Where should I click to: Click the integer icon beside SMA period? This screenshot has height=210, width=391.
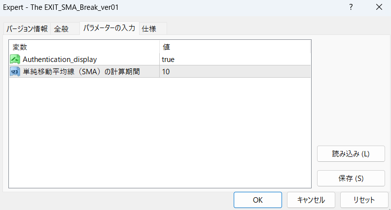pyautogui.click(x=15, y=72)
